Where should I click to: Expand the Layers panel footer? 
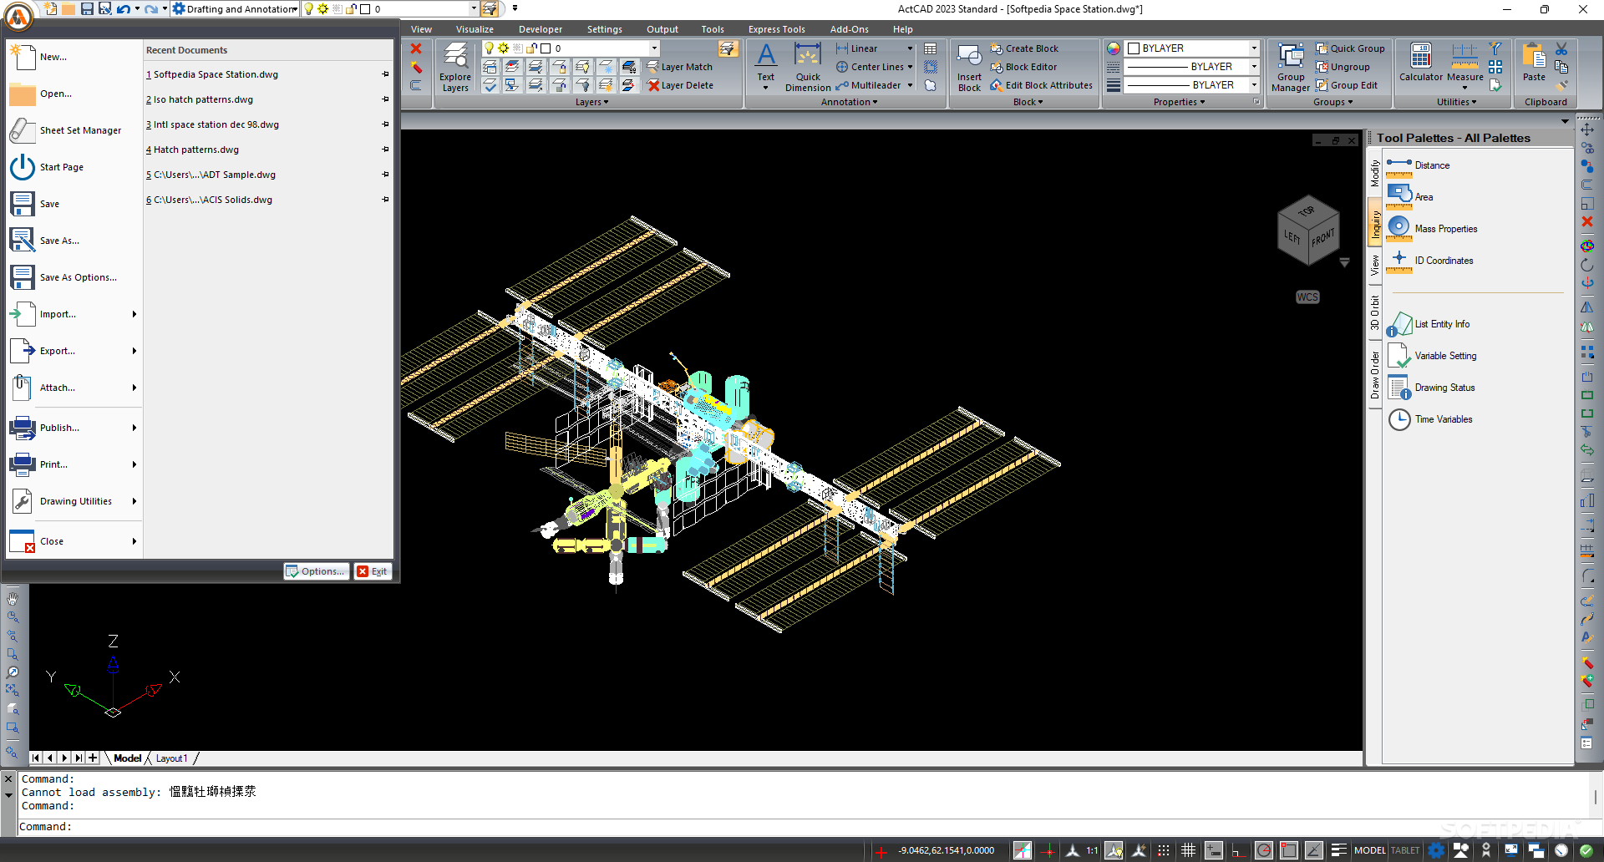click(591, 102)
